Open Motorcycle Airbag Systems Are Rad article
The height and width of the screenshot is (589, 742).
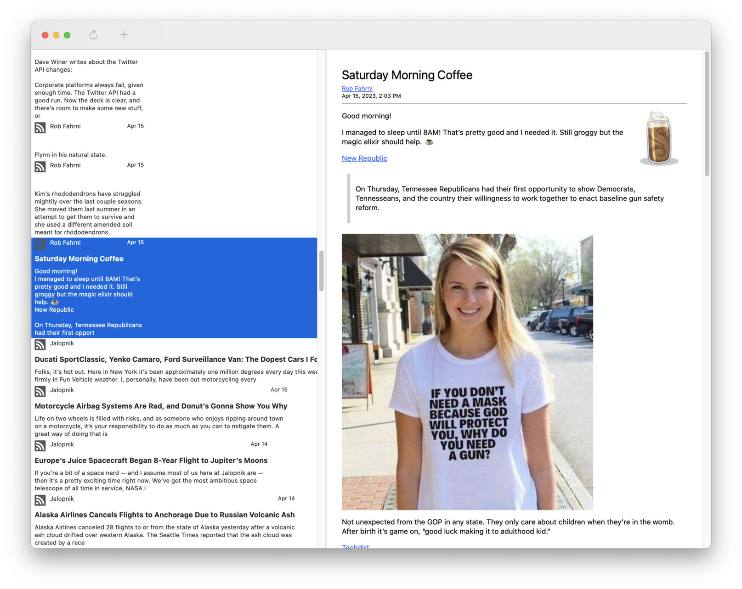(161, 406)
